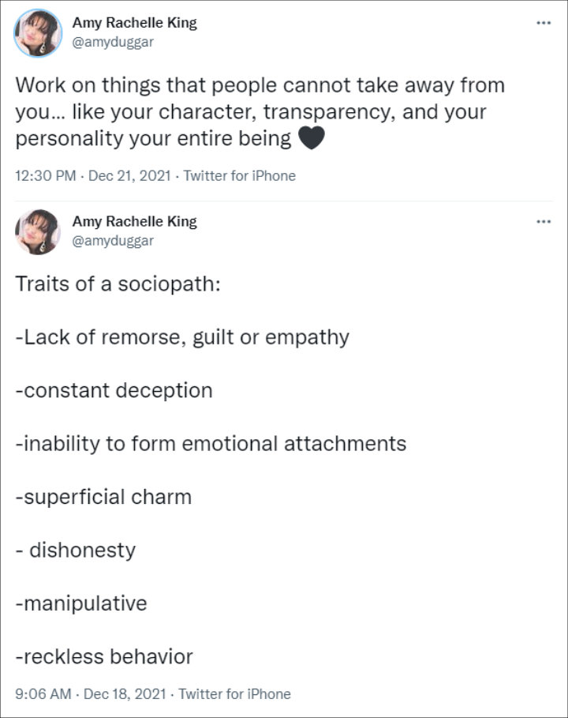The image size is (568, 718).
Task: Click the '-Lack of remorse, guilt or empathy' line
Action: (182, 337)
